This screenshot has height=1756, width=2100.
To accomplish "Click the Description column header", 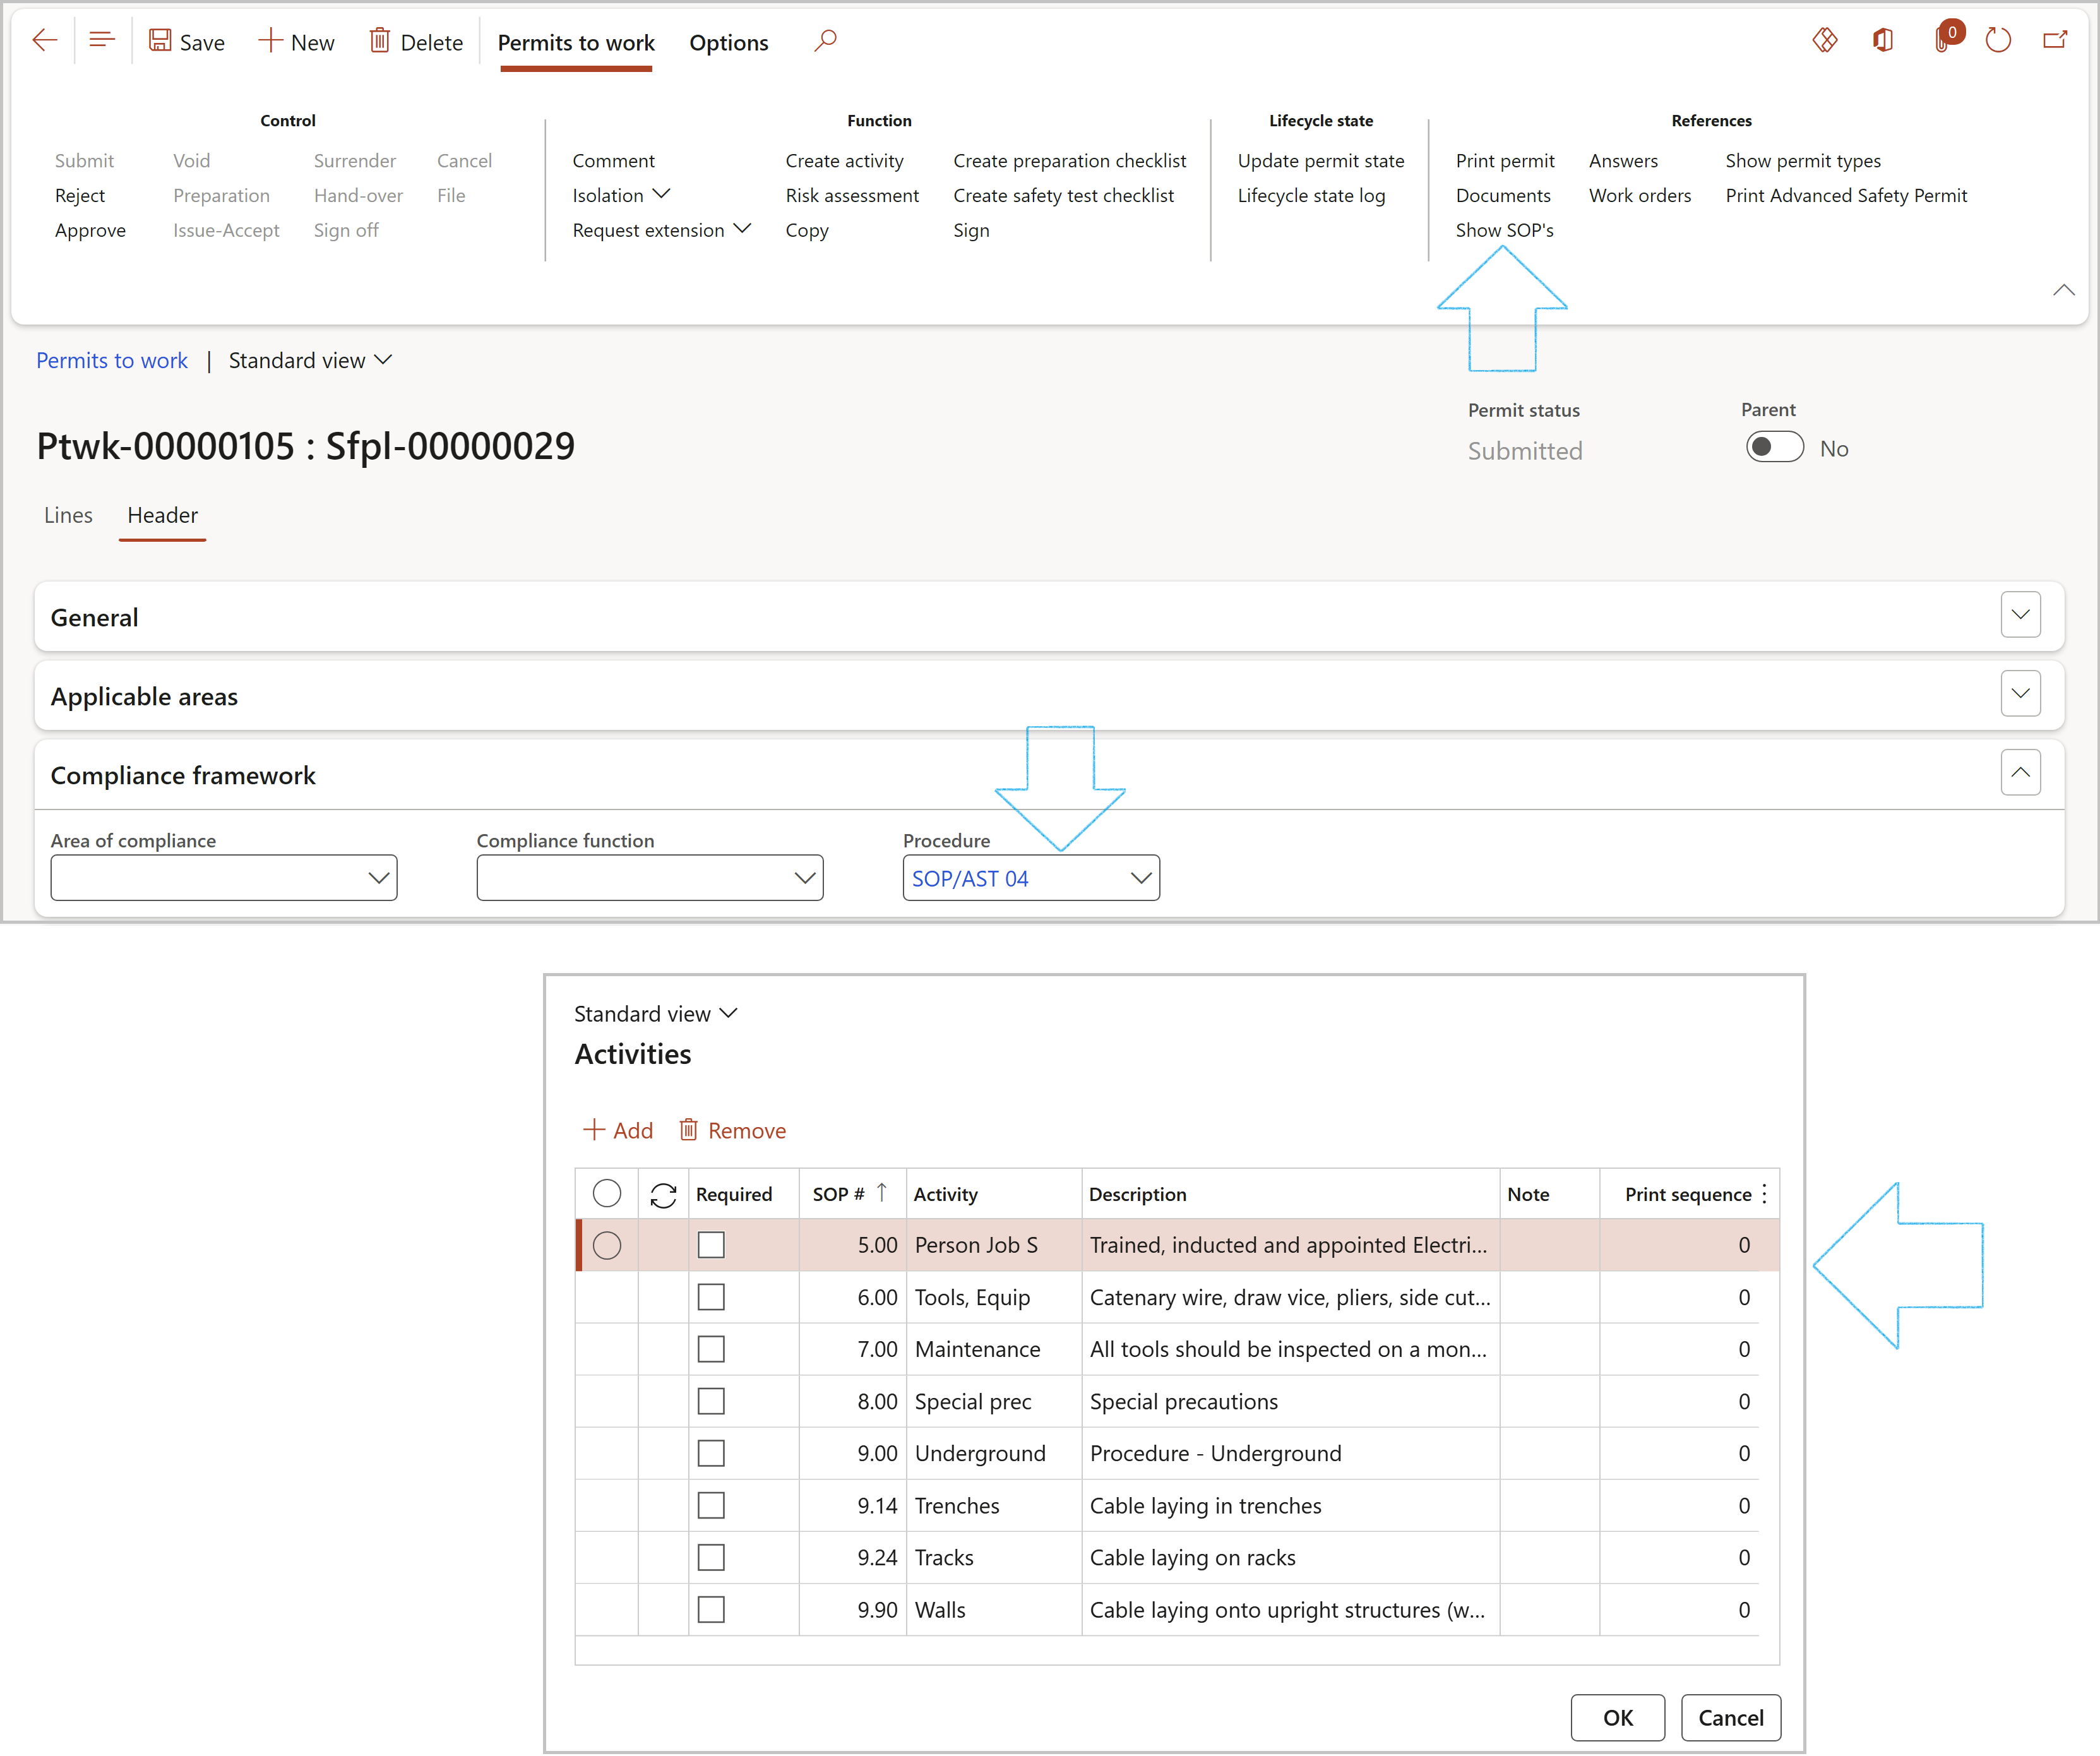I will (1290, 1194).
